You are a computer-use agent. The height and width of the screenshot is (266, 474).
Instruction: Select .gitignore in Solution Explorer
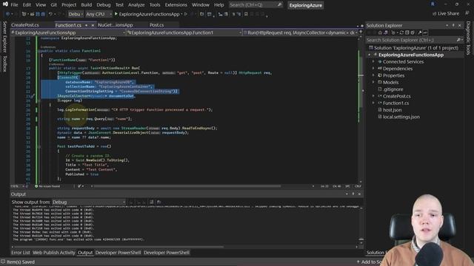[393, 89]
